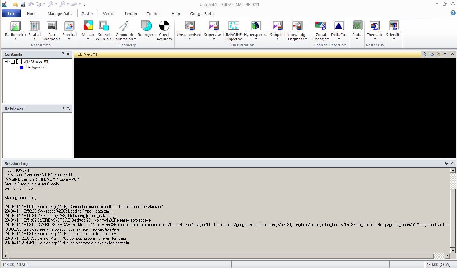Close the Session Log panel
The image size is (457, 268).
click(x=452, y=163)
